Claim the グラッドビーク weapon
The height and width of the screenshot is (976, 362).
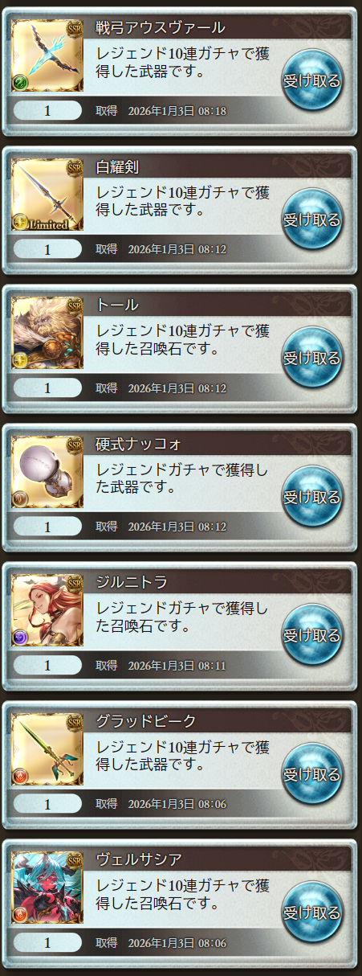click(x=312, y=776)
